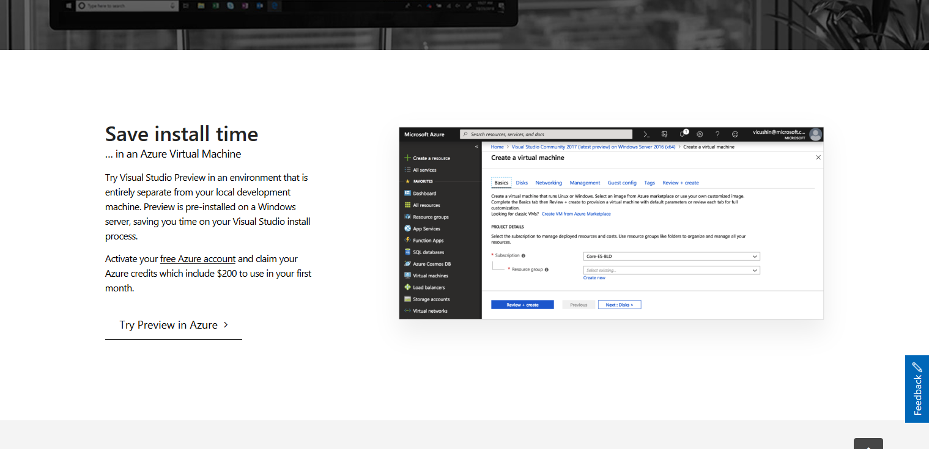Send a smiley feedback from the top bar
The image size is (929, 449).
[x=735, y=134]
